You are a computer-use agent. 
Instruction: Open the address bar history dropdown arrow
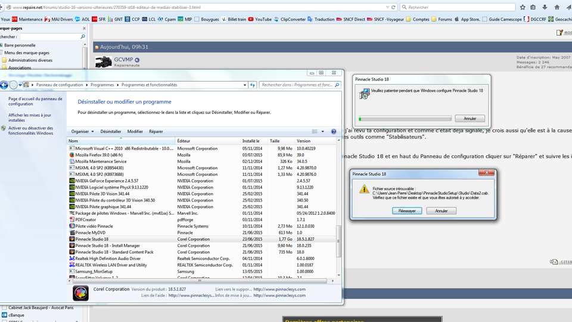coord(245,85)
